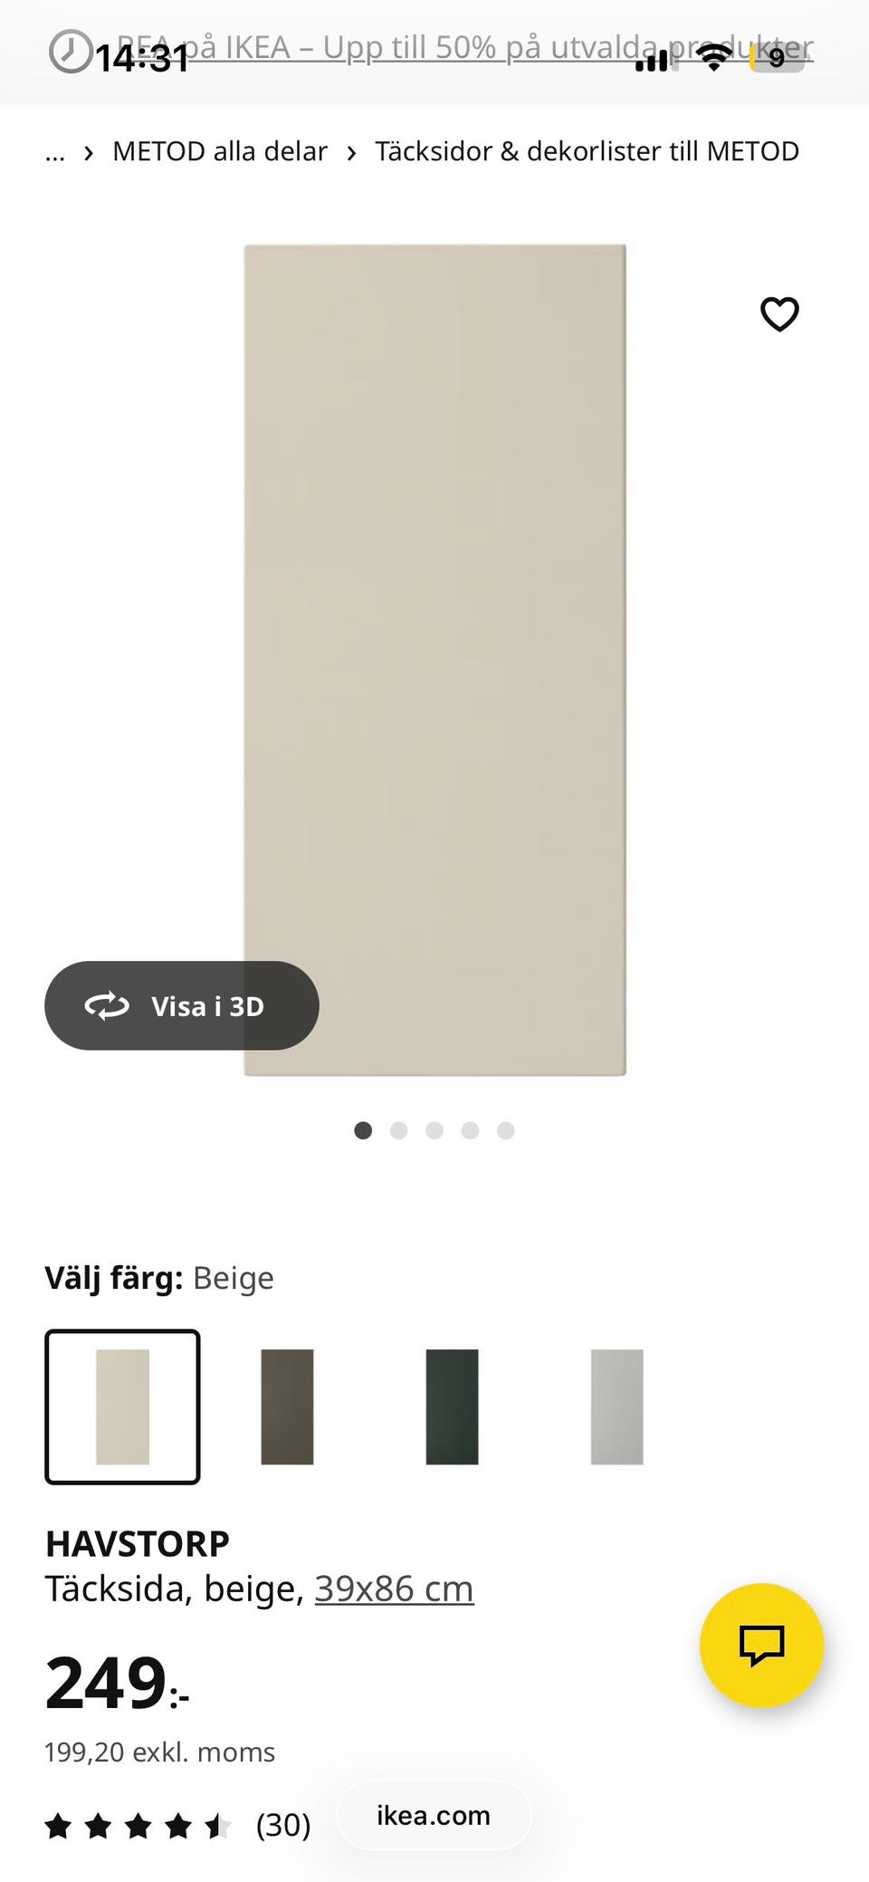Tap the battery indicator showing 9
Viewport: 869px width, 1882px height.
tap(777, 59)
